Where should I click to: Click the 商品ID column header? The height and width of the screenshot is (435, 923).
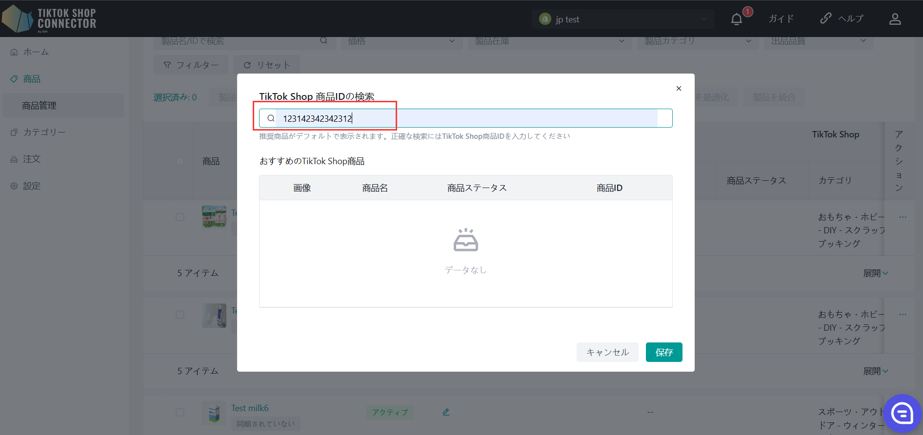point(609,188)
